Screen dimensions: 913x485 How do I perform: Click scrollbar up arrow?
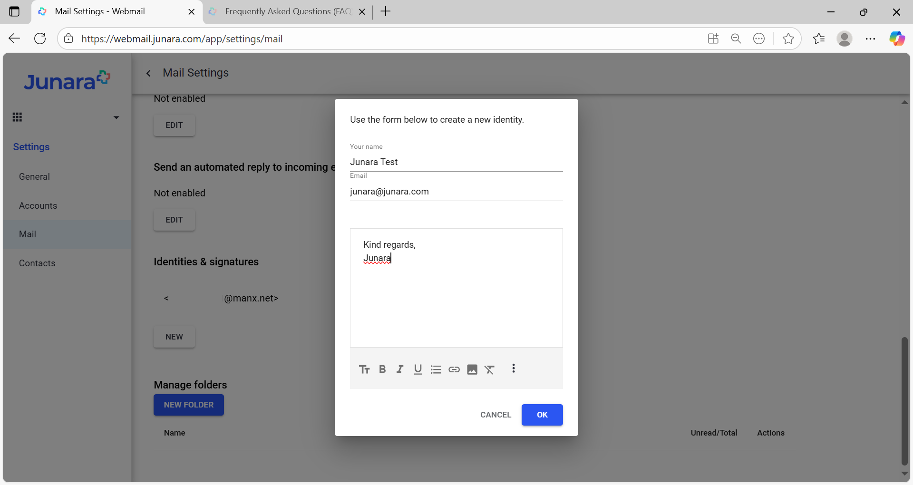(904, 102)
